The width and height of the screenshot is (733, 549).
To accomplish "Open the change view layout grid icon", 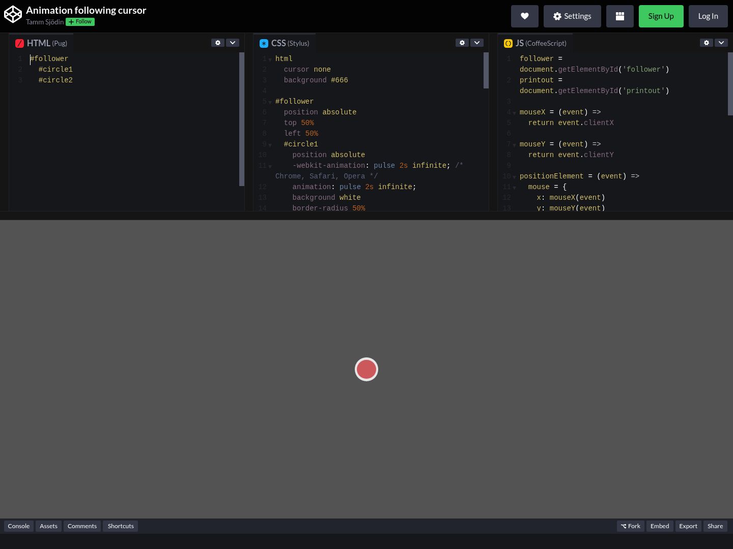I will point(620,16).
